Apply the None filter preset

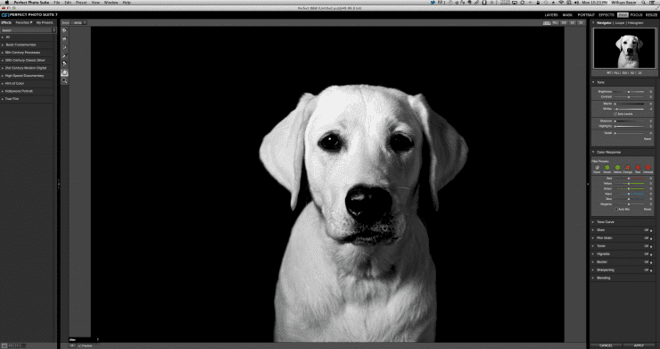pyautogui.click(x=597, y=169)
